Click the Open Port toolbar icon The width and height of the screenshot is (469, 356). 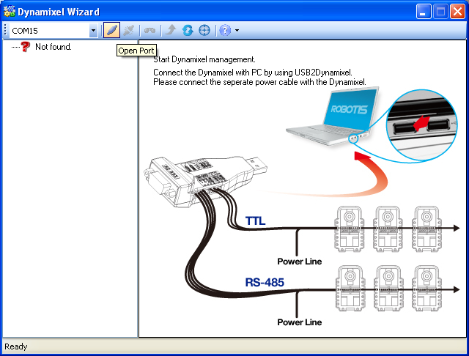(x=111, y=30)
